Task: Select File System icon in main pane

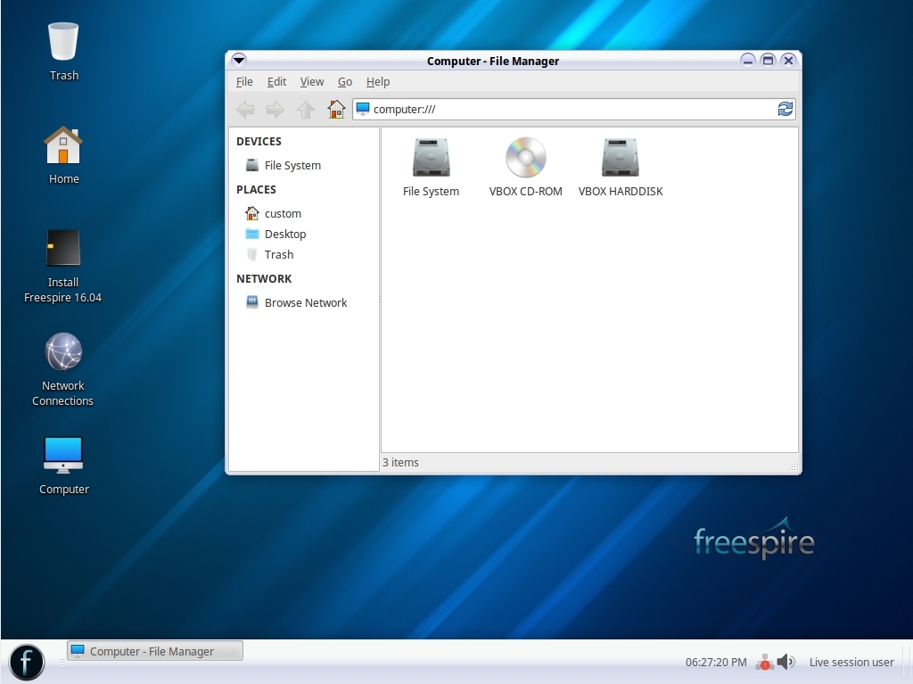Action: (431, 159)
